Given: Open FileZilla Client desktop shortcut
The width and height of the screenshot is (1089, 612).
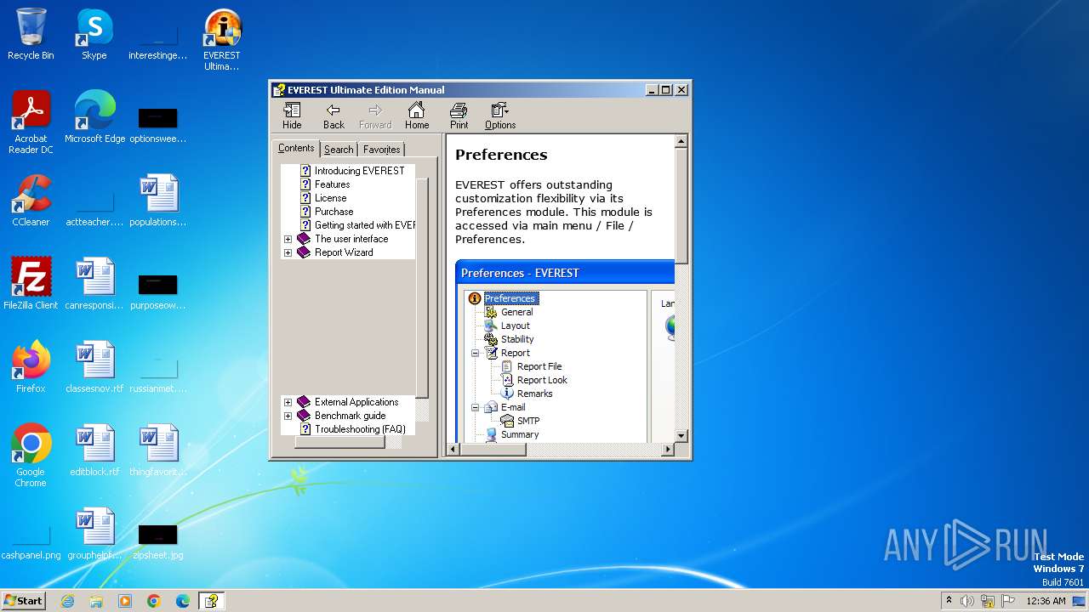Looking at the screenshot, I should pyautogui.click(x=31, y=284).
